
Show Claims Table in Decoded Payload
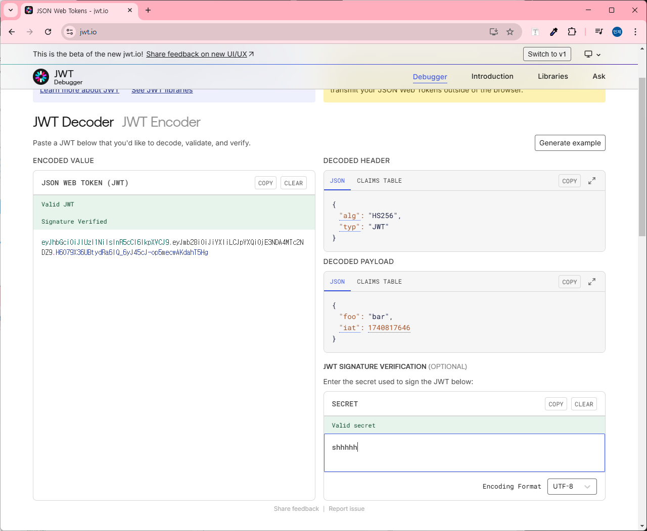tap(380, 282)
